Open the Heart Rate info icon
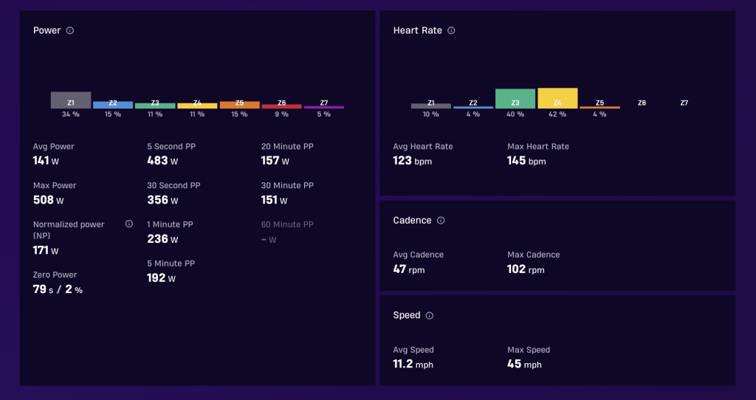 pos(451,30)
